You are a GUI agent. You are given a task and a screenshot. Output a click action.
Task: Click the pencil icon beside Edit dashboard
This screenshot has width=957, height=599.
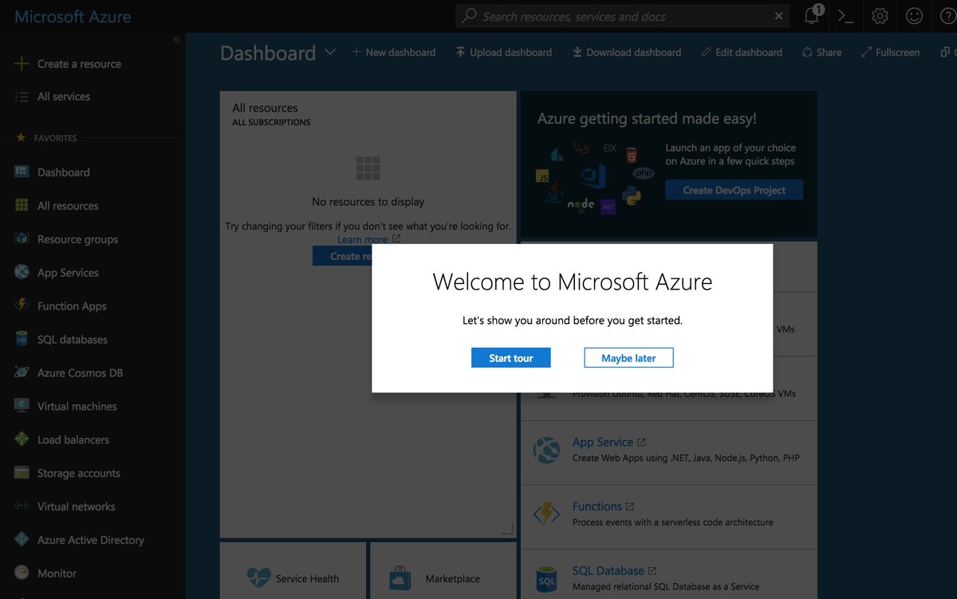[x=706, y=53]
